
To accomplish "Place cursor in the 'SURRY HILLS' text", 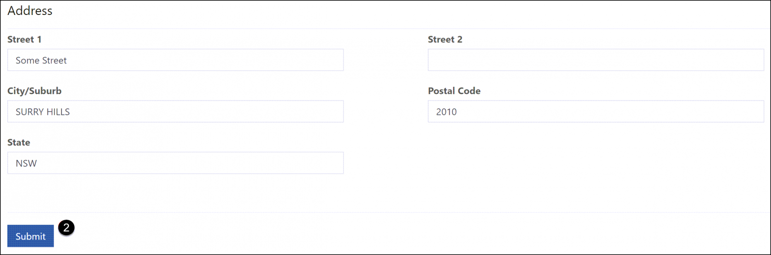I will tap(43, 112).
